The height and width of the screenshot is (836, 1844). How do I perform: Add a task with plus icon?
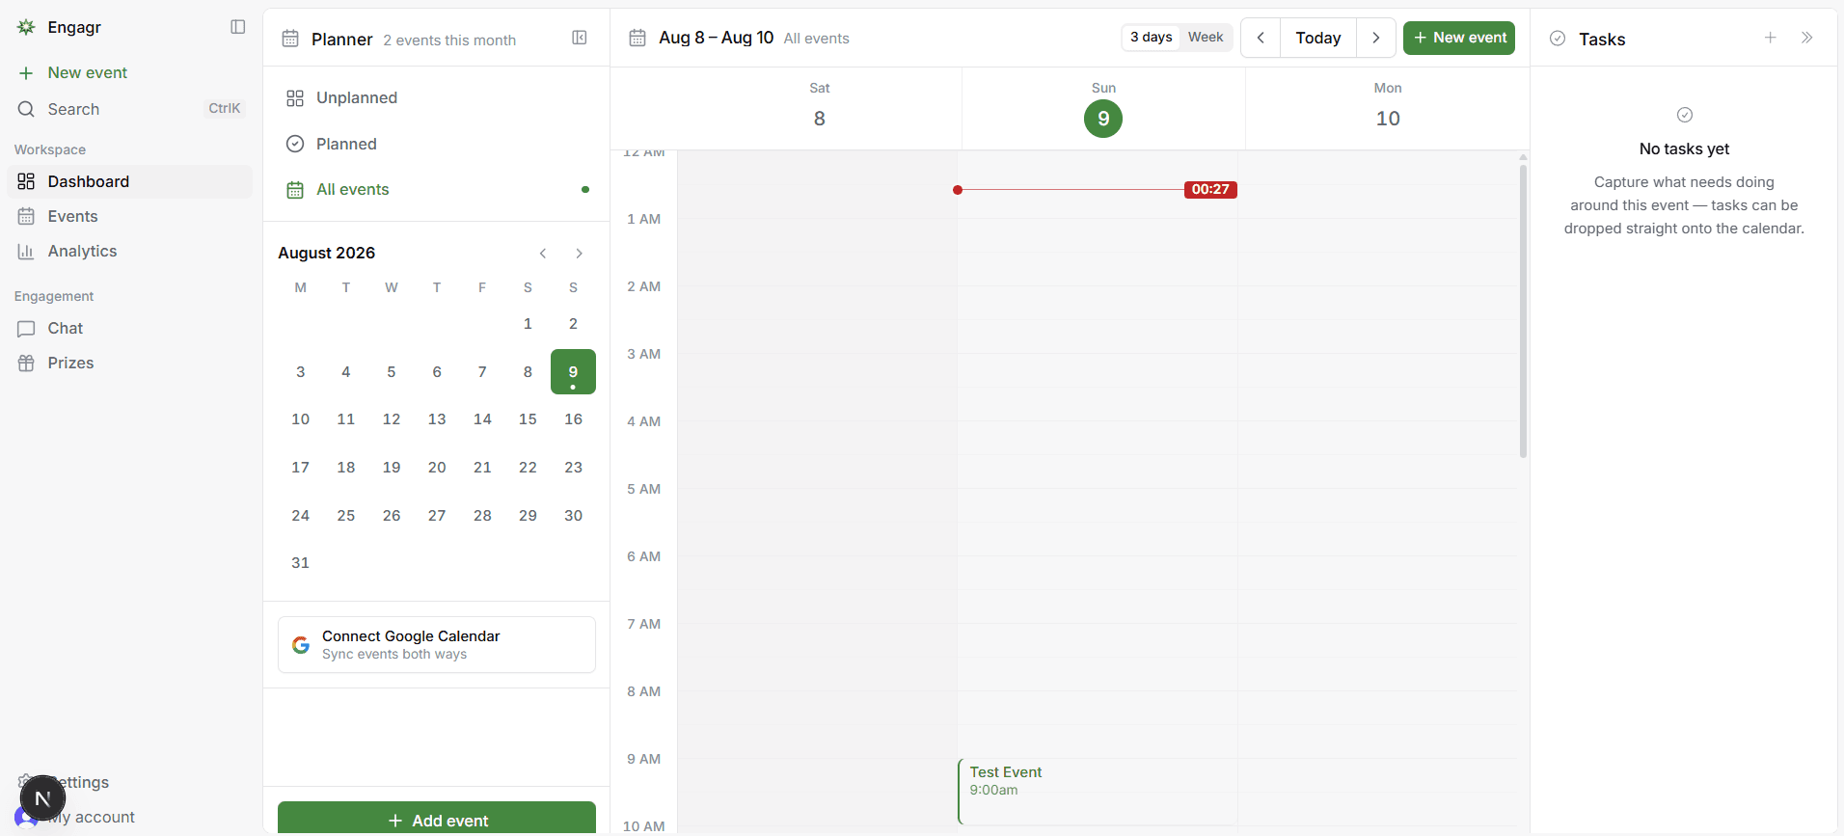pyautogui.click(x=1771, y=38)
